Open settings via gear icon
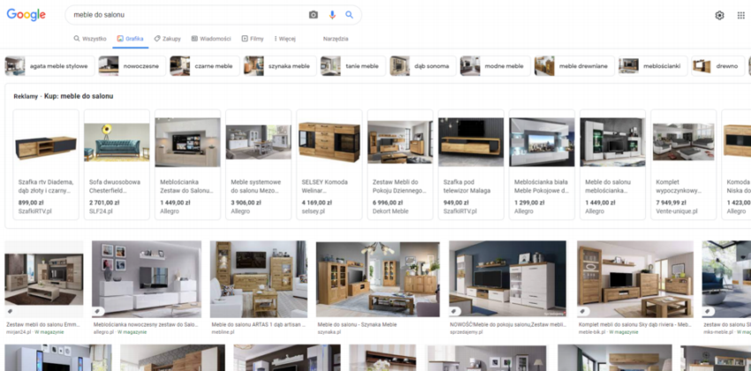The width and height of the screenshot is (751, 371). (719, 15)
